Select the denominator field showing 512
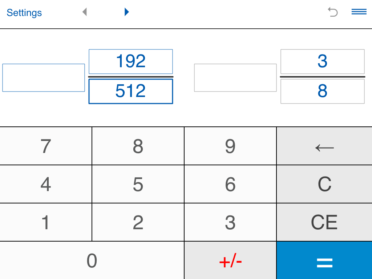372x279 pixels. point(131,91)
